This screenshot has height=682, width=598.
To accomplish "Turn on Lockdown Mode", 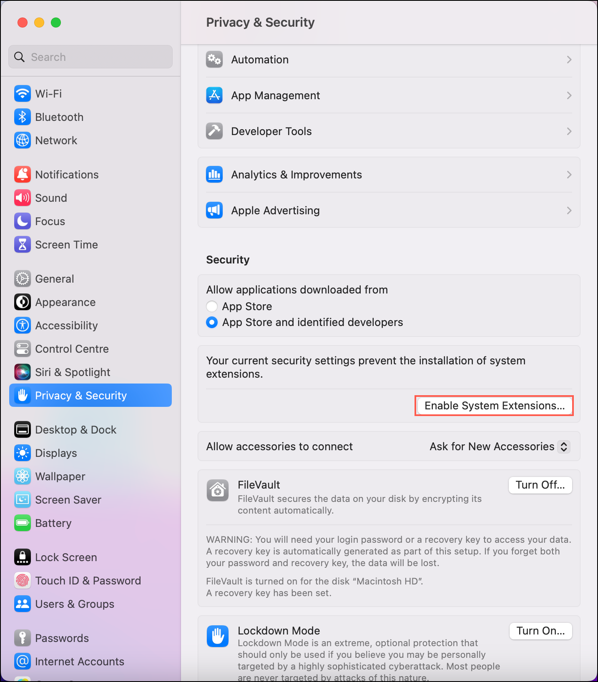I will click(x=540, y=631).
